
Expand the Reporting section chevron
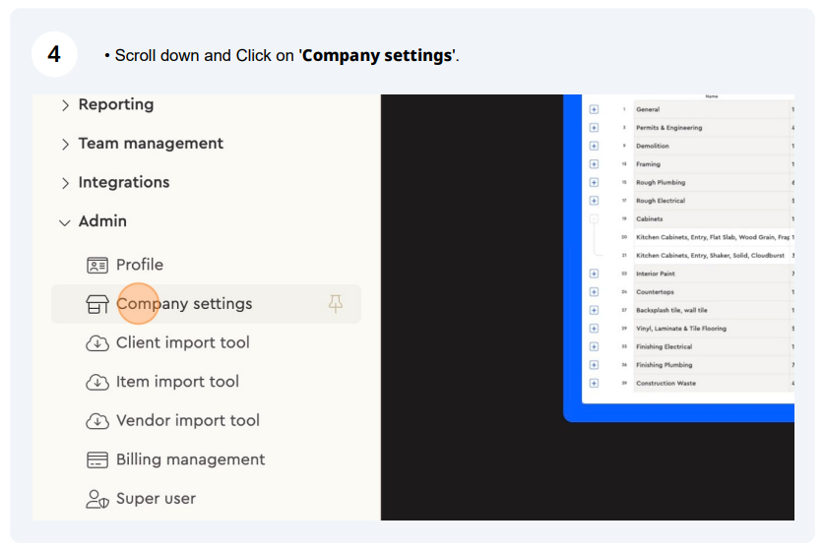point(65,105)
